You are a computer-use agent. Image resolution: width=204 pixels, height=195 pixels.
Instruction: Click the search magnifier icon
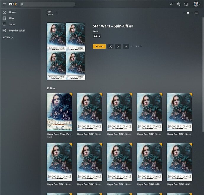22,4
